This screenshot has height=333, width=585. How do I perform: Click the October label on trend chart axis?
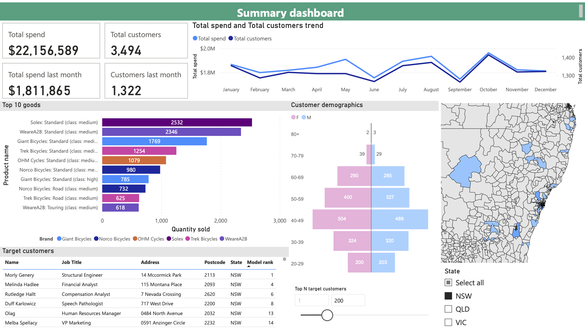488,89
